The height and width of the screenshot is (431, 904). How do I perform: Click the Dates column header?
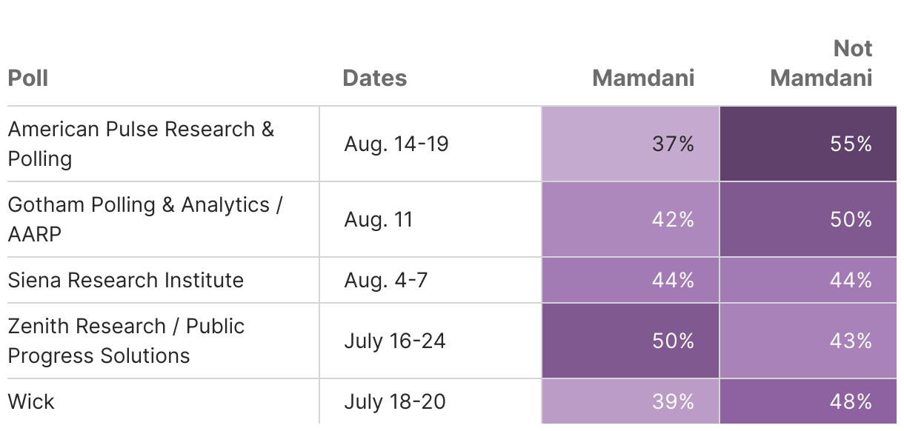[375, 78]
